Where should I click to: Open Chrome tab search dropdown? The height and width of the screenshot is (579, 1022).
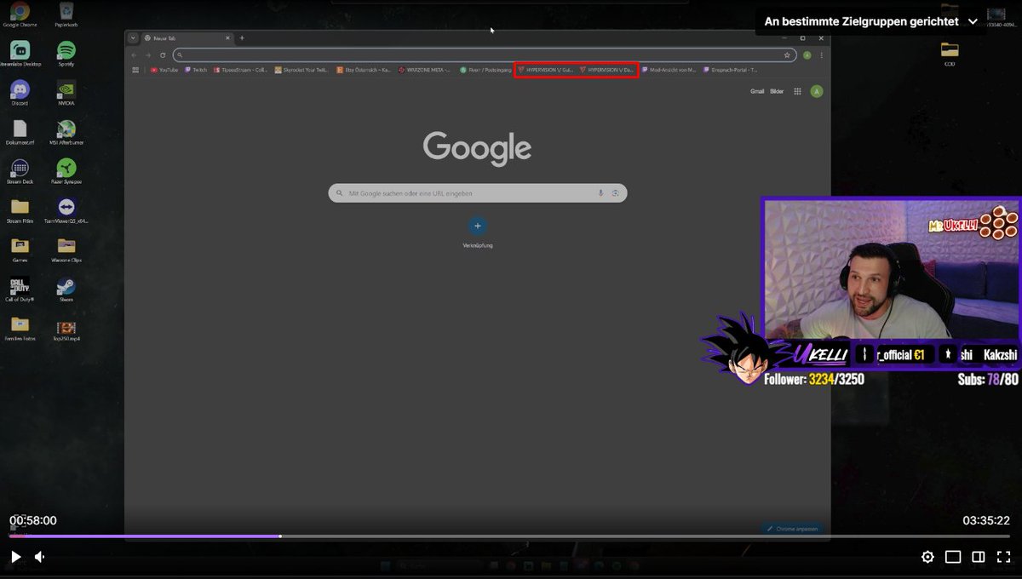(133, 37)
